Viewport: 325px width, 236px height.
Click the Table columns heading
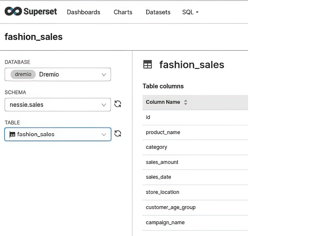(x=163, y=86)
